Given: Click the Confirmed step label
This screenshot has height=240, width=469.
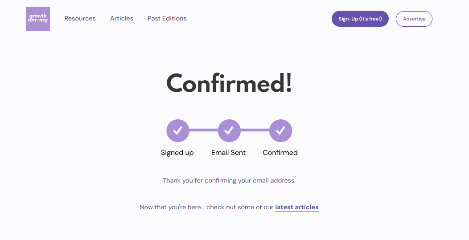Looking at the screenshot, I should 280,153.
